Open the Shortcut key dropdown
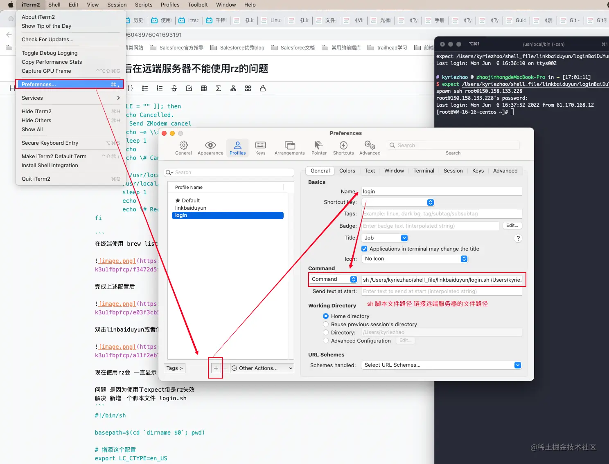 [x=398, y=202]
